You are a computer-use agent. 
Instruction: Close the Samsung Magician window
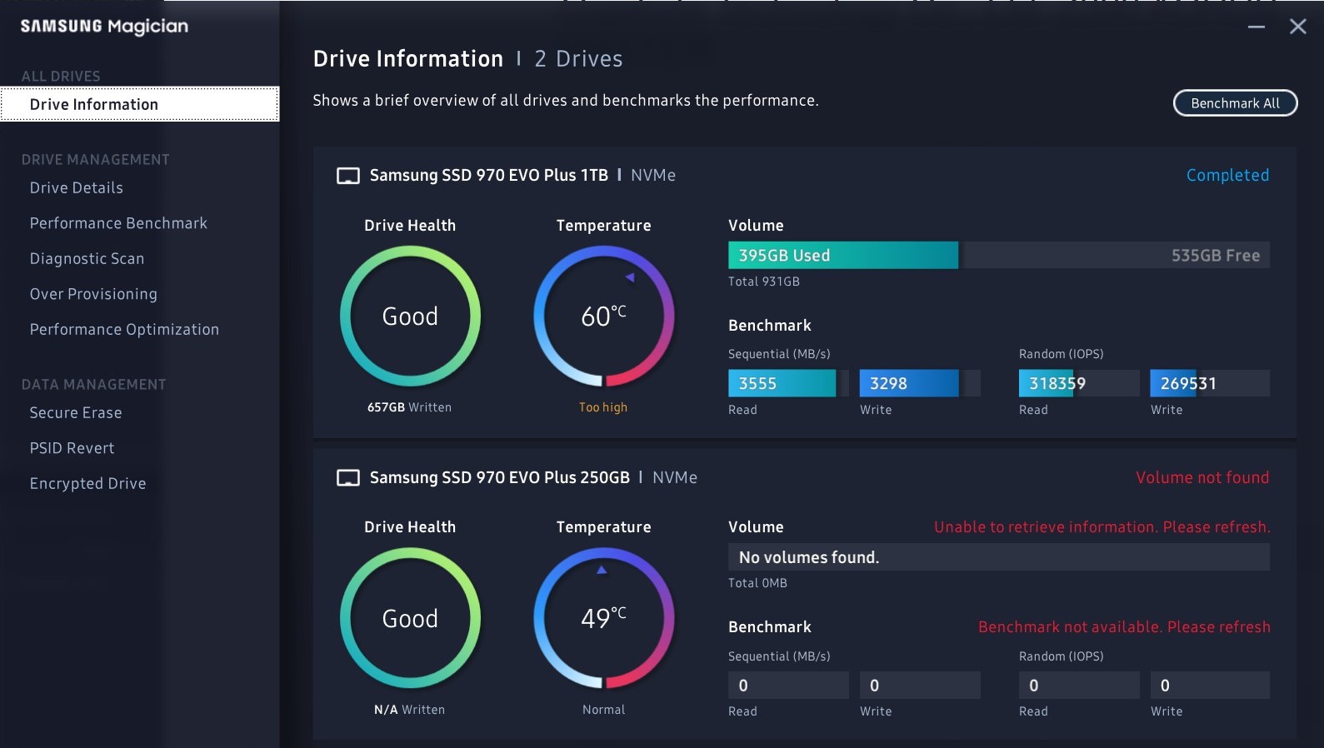click(1297, 27)
